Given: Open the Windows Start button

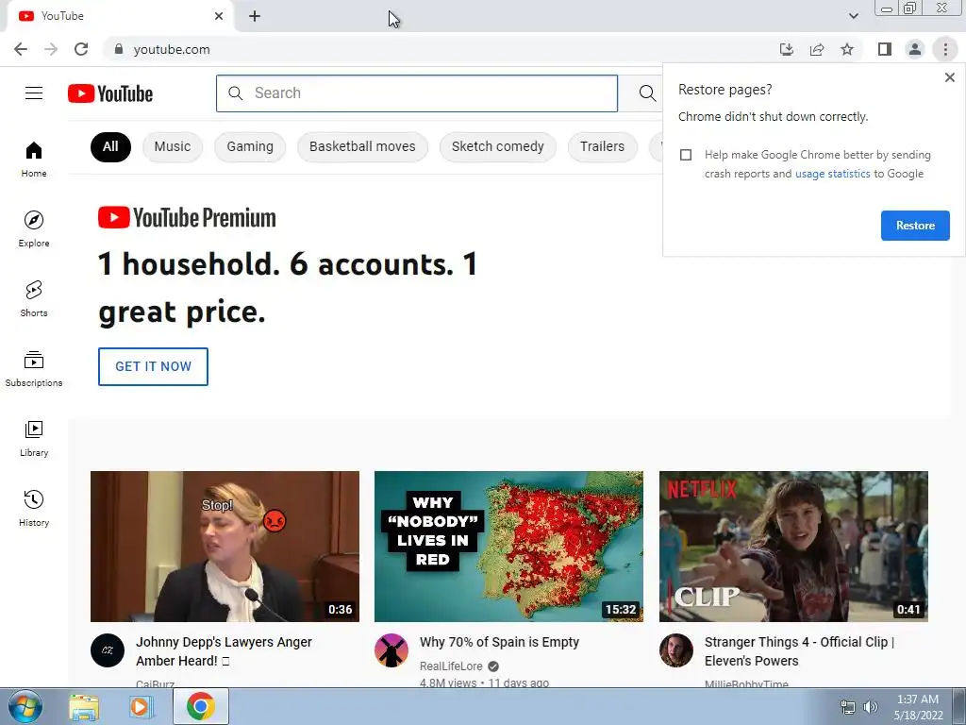Looking at the screenshot, I should (x=25, y=706).
